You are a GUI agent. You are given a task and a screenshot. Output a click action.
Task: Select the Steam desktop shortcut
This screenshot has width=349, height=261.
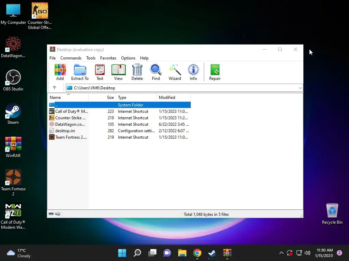point(13,114)
